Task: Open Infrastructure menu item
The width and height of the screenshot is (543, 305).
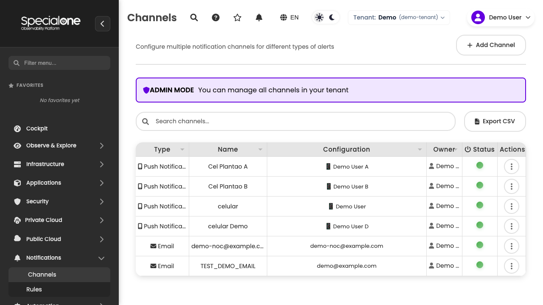Action: click(x=45, y=164)
